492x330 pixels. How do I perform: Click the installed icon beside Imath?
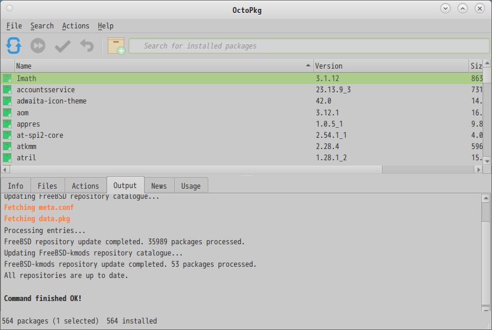7,78
